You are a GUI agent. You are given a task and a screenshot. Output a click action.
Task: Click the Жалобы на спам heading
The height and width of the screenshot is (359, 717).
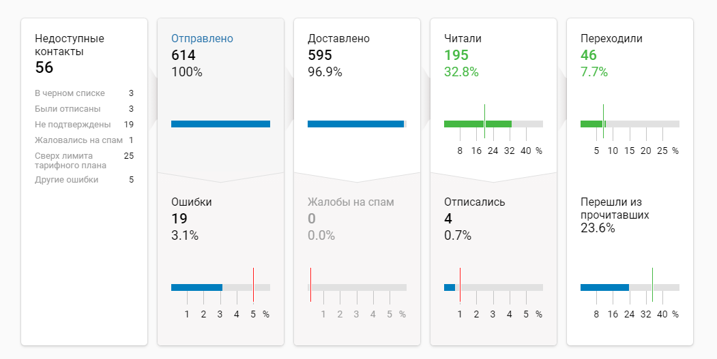[351, 202]
